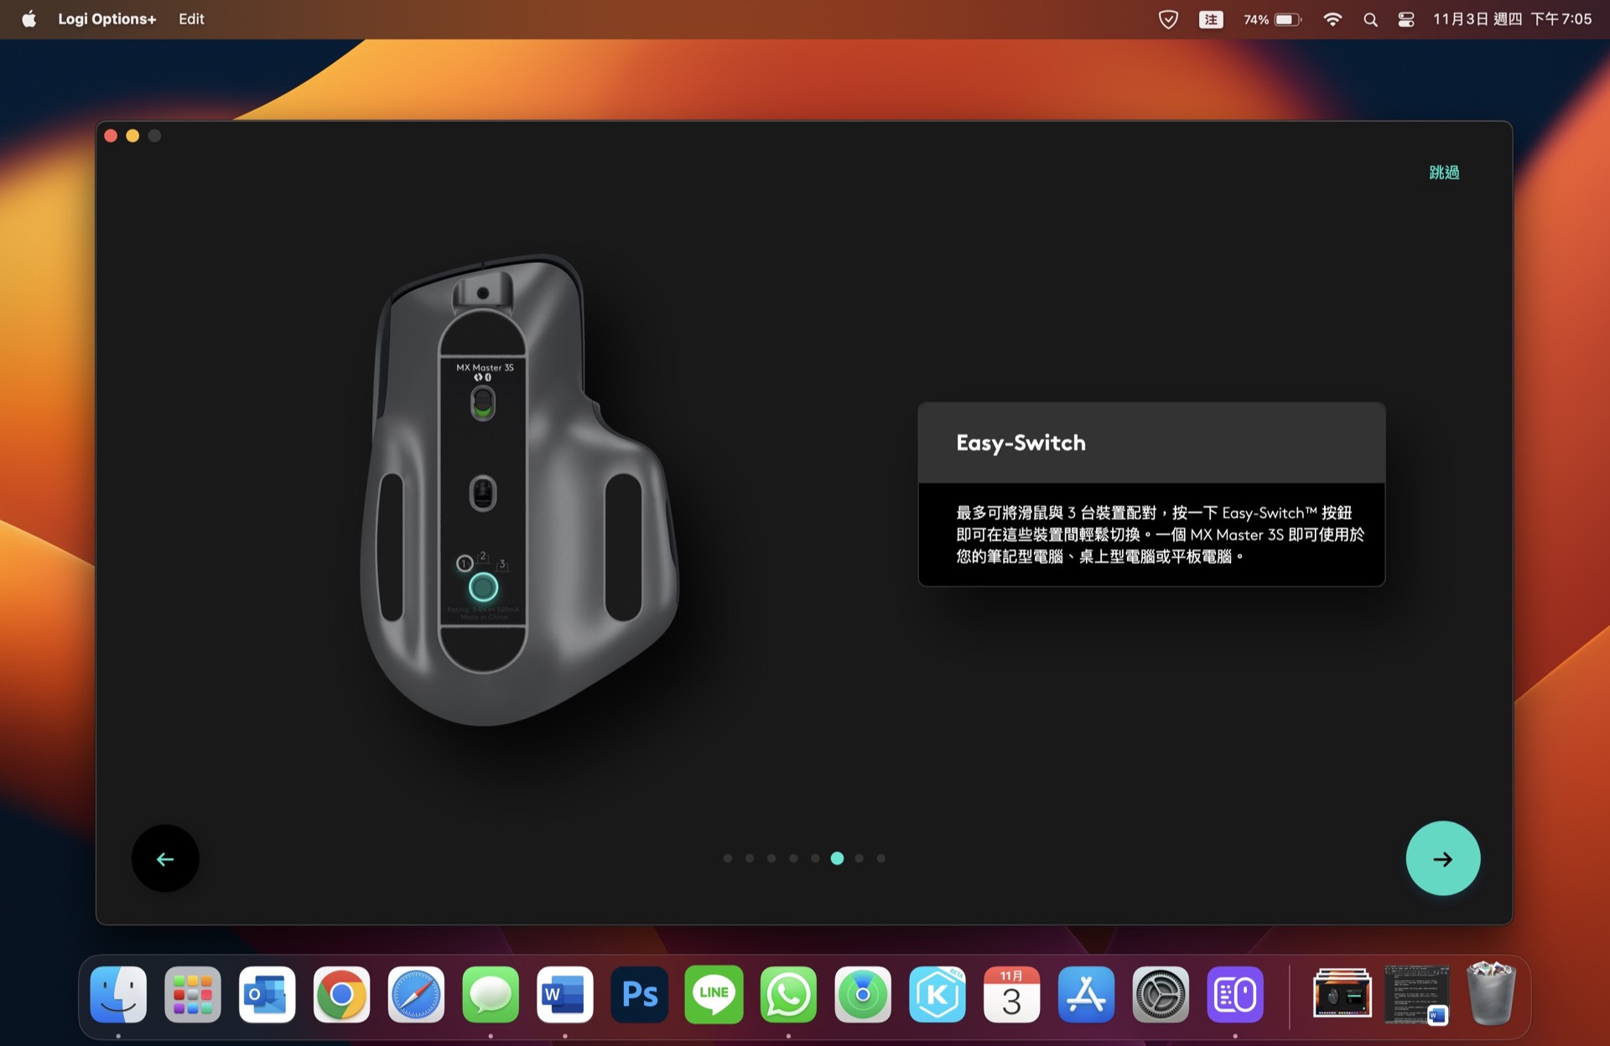The height and width of the screenshot is (1046, 1610).
Task: Open the Word document thumbnail in dock
Action: [x=1417, y=995]
